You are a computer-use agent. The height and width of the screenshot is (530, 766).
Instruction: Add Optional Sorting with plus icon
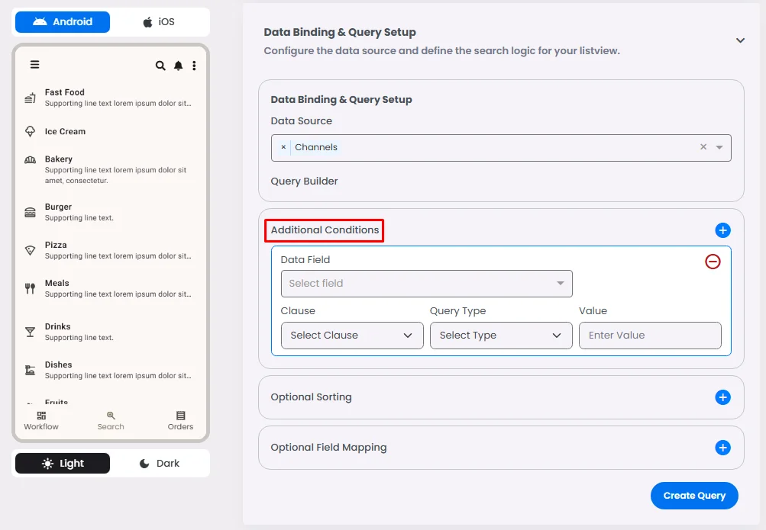click(722, 397)
